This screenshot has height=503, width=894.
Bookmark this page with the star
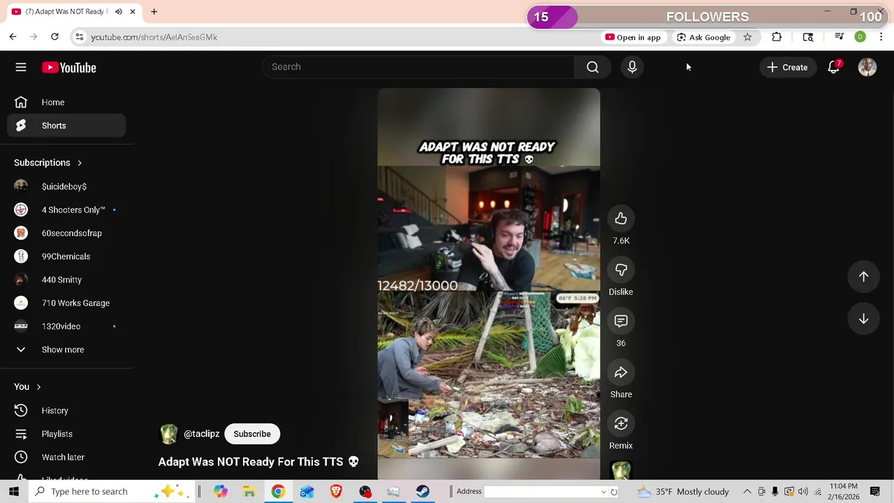pos(747,37)
